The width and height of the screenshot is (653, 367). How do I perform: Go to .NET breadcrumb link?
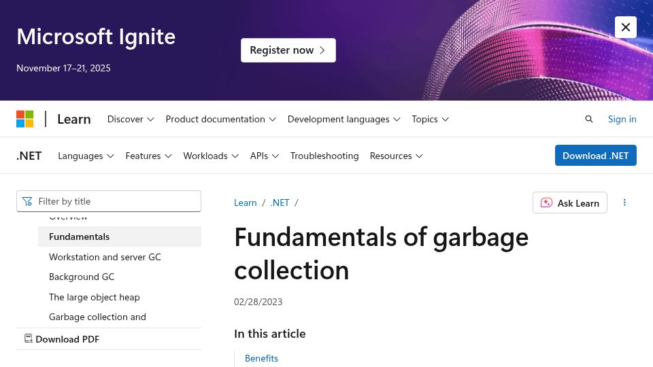click(x=280, y=203)
